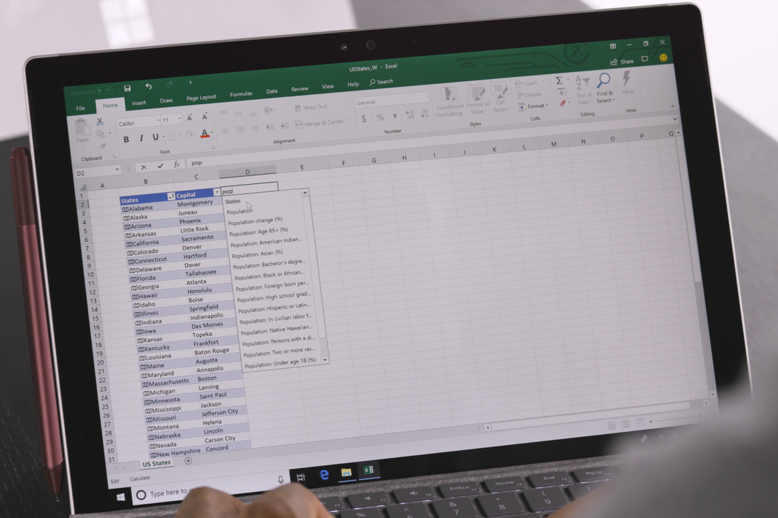Click the Insert Function fx icon

(x=177, y=165)
